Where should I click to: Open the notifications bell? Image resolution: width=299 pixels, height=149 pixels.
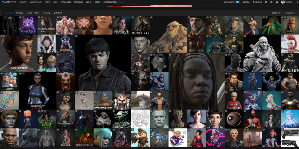[x=266, y=2]
